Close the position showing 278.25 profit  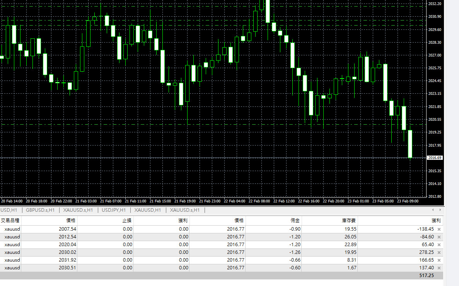tap(439, 252)
